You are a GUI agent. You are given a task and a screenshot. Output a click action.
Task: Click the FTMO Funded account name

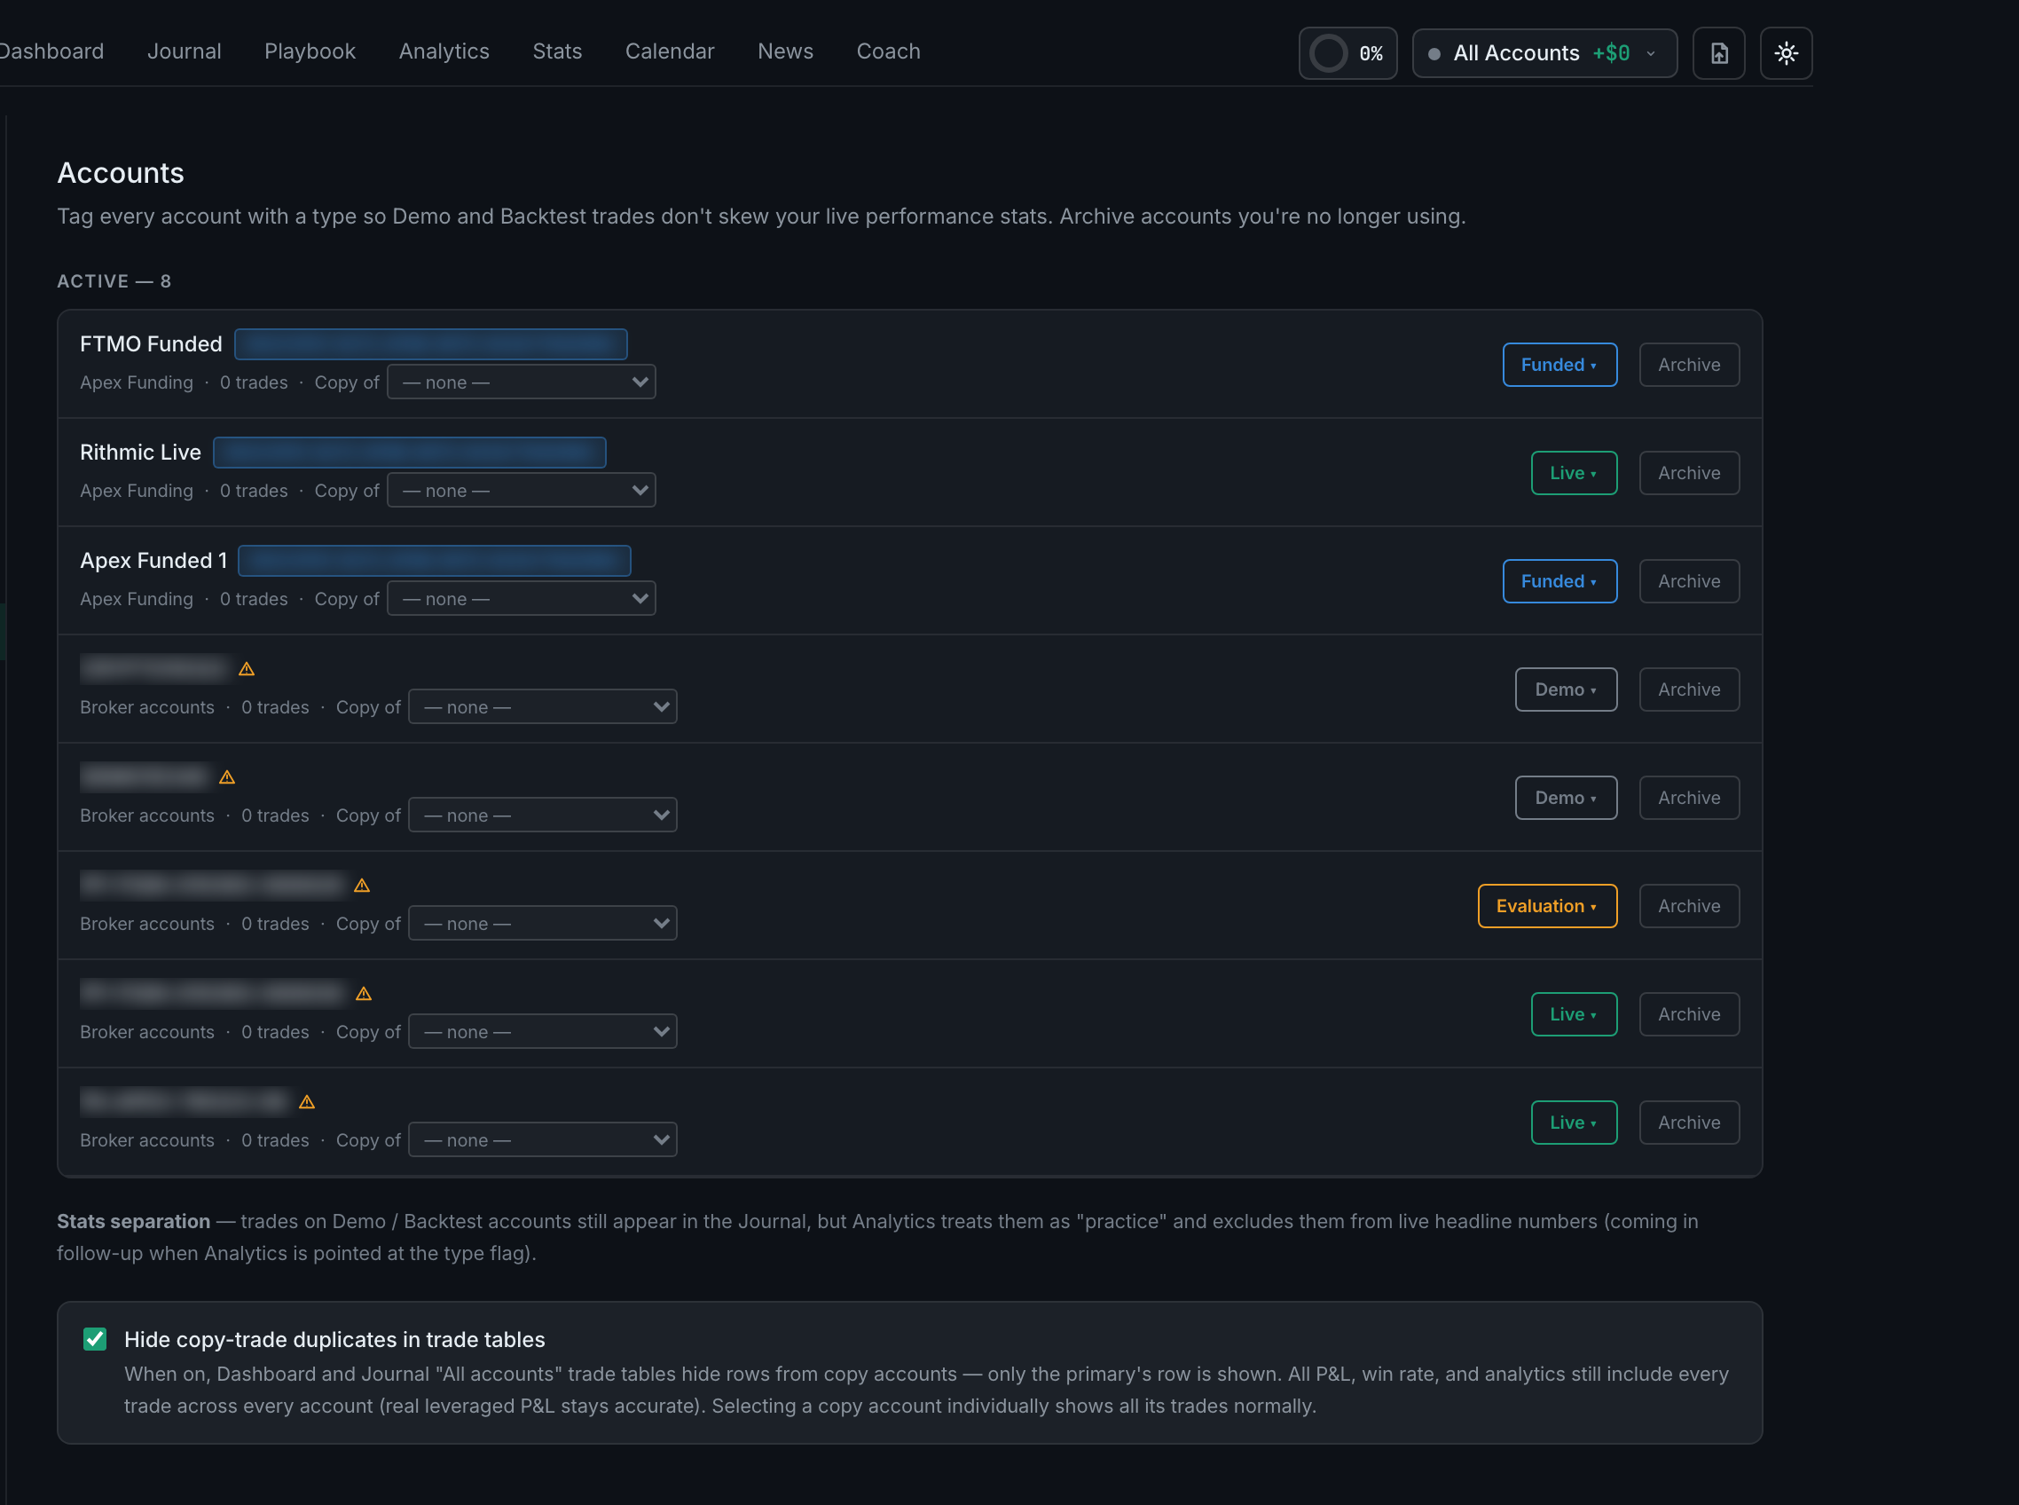pos(151,344)
